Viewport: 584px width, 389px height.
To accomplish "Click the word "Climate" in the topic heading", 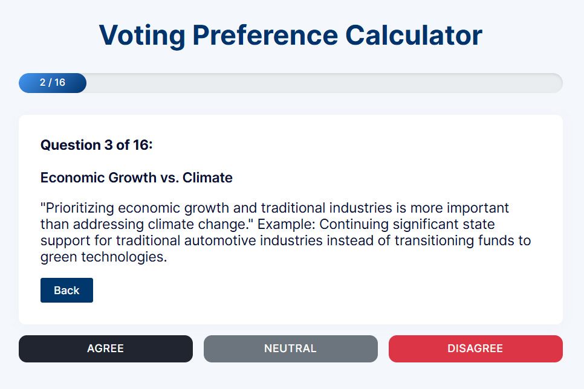I will (x=207, y=178).
